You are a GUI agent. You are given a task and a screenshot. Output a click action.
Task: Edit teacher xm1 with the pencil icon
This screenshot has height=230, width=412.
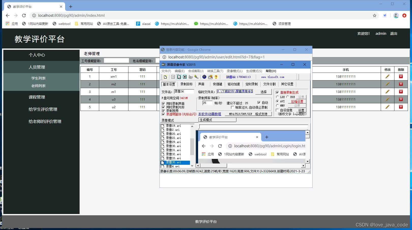(387, 76)
